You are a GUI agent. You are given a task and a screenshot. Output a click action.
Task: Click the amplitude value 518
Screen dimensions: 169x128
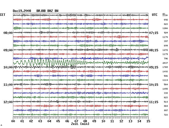[x=166, y=102]
